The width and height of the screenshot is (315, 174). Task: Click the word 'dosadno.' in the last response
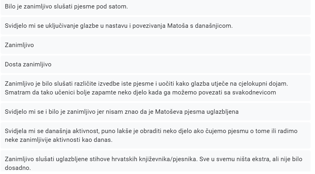[x=18, y=168]
